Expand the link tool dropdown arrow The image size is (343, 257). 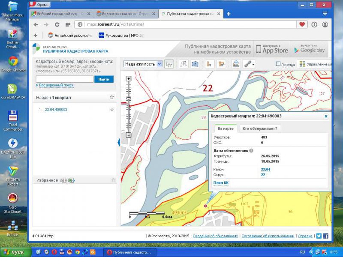point(253,64)
